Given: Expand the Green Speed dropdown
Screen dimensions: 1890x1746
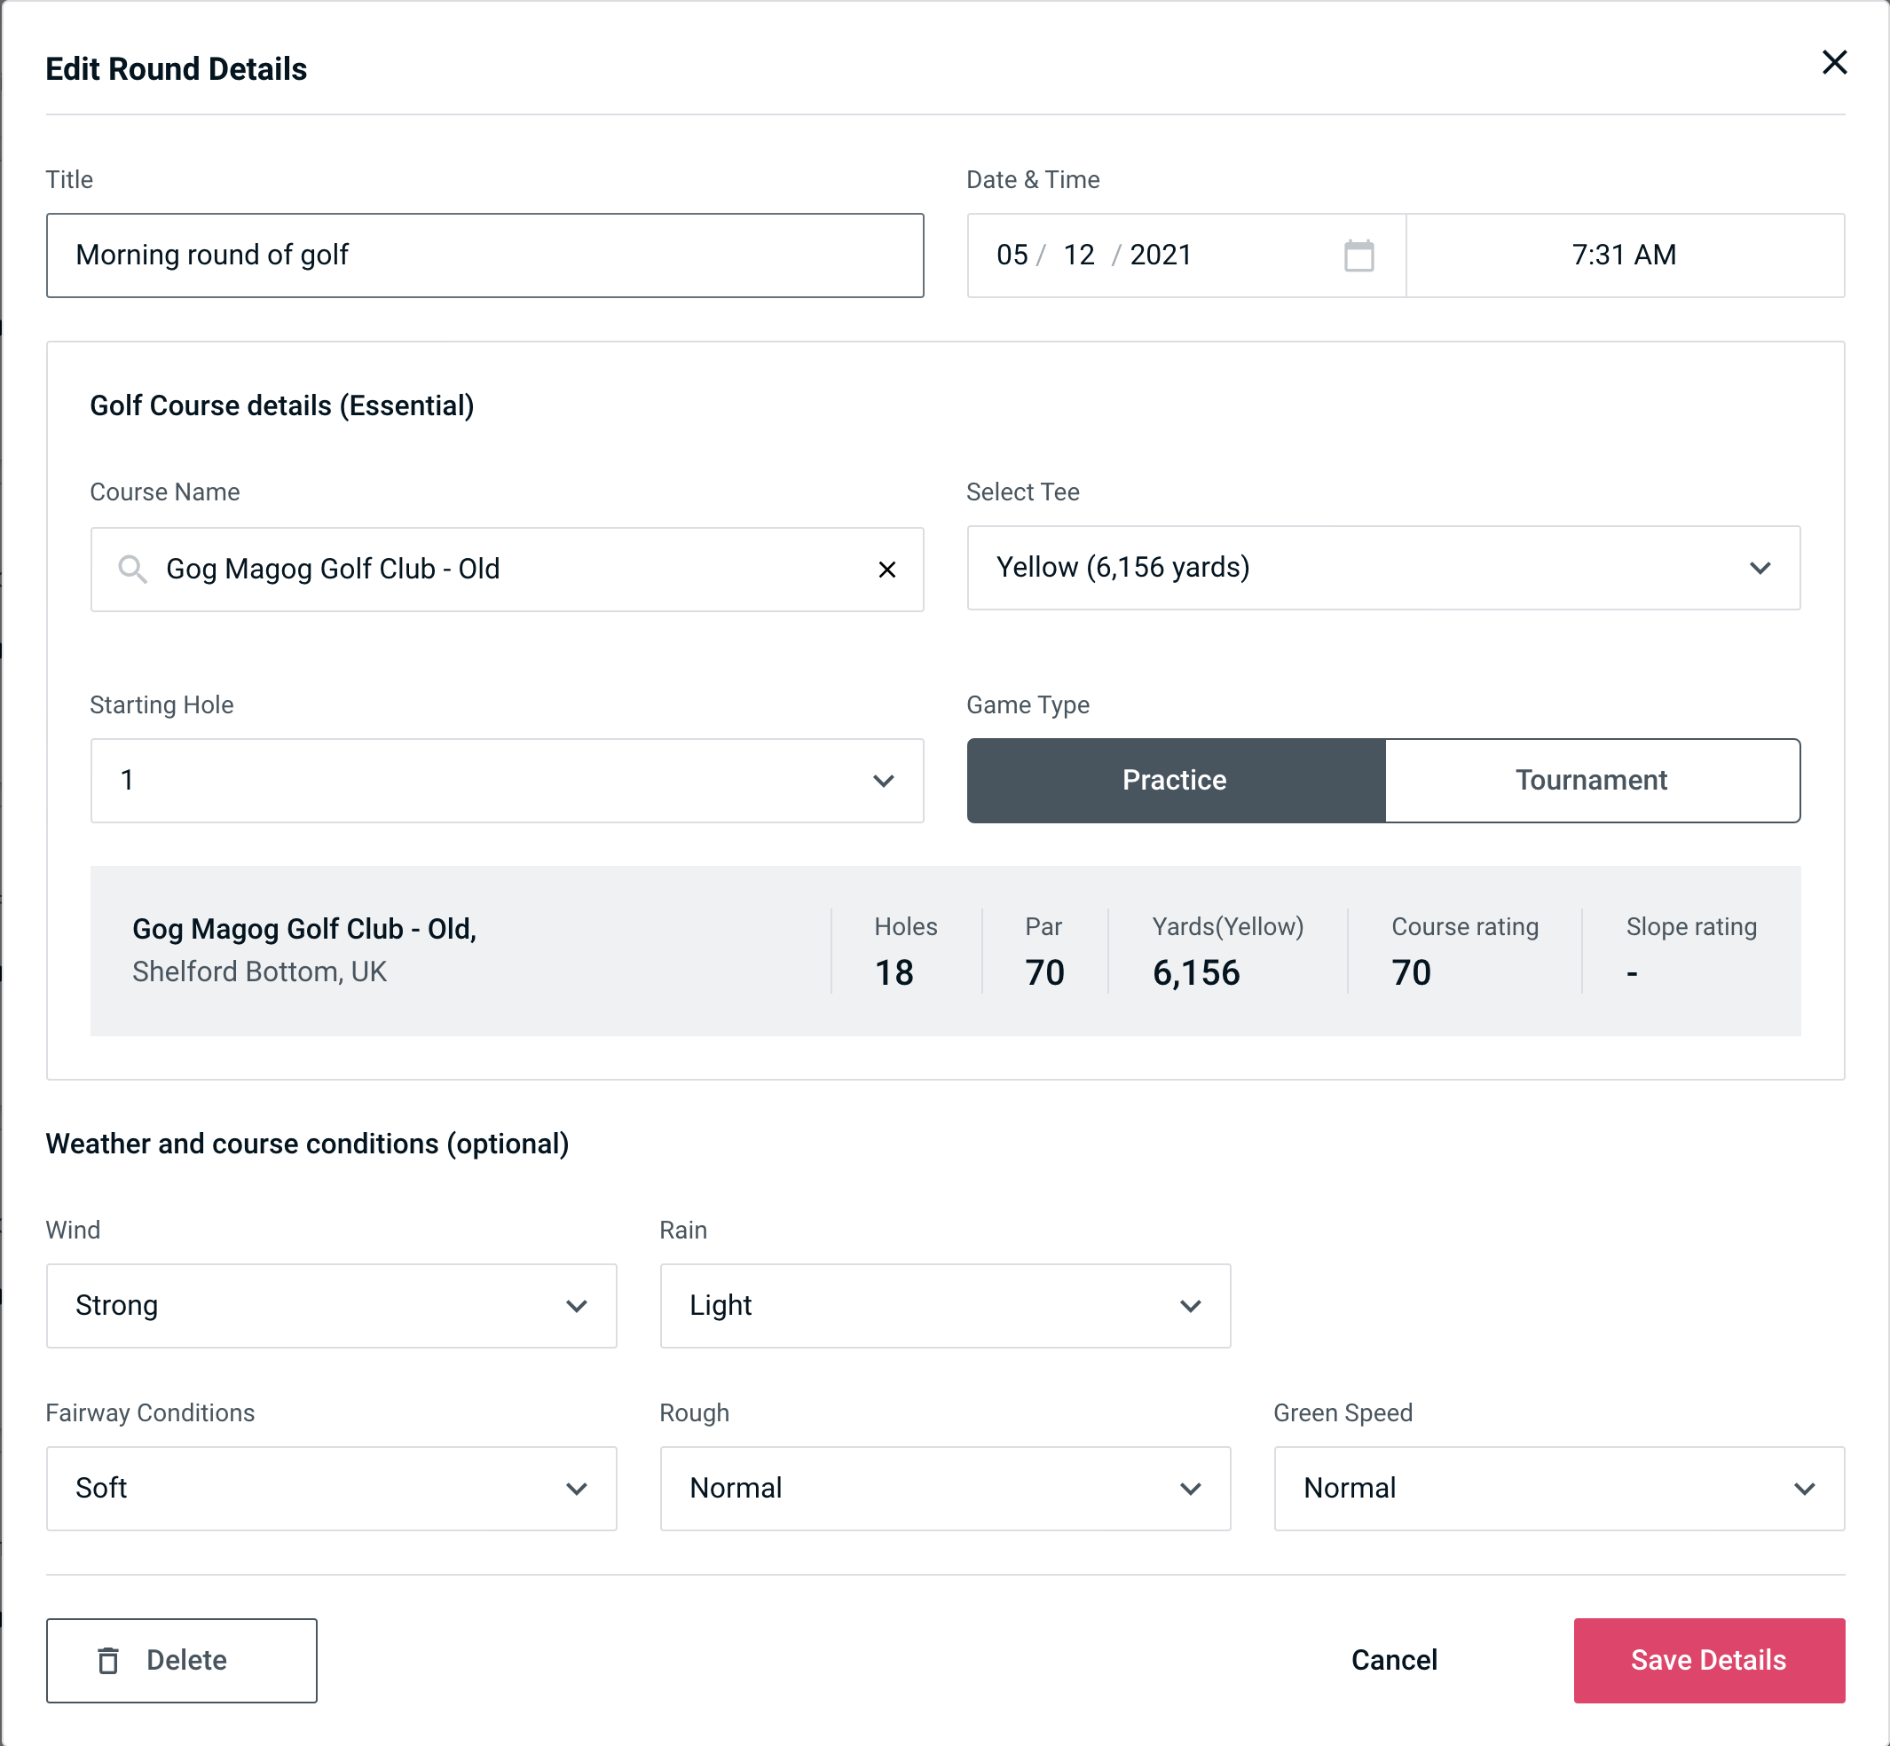Looking at the screenshot, I should pos(1555,1488).
